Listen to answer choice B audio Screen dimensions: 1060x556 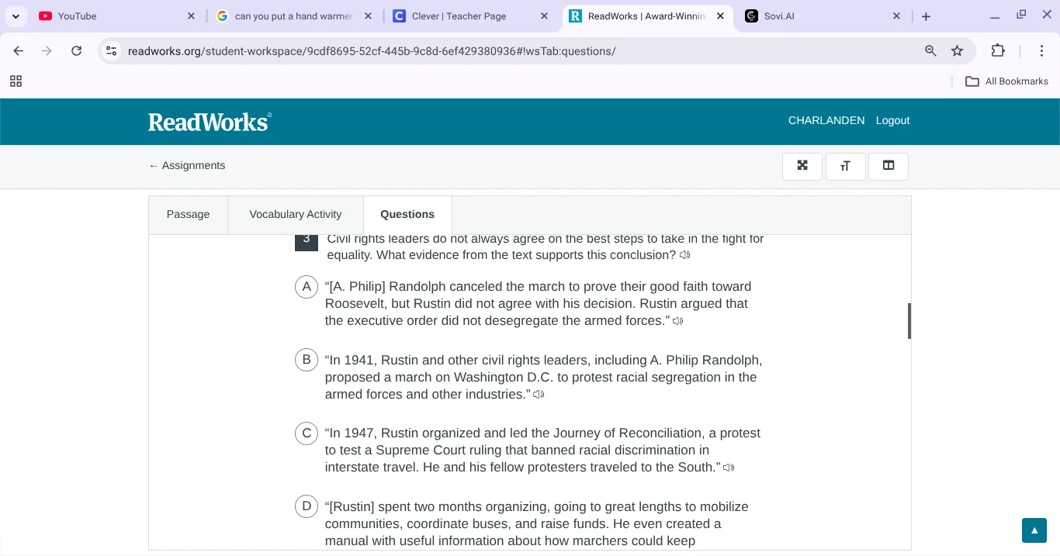539,395
